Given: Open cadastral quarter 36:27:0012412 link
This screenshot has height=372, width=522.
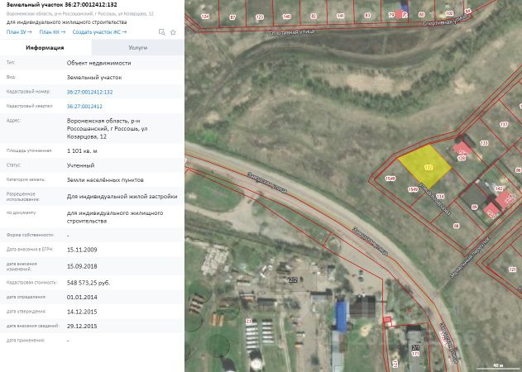Looking at the screenshot, I should coord(84,107).
